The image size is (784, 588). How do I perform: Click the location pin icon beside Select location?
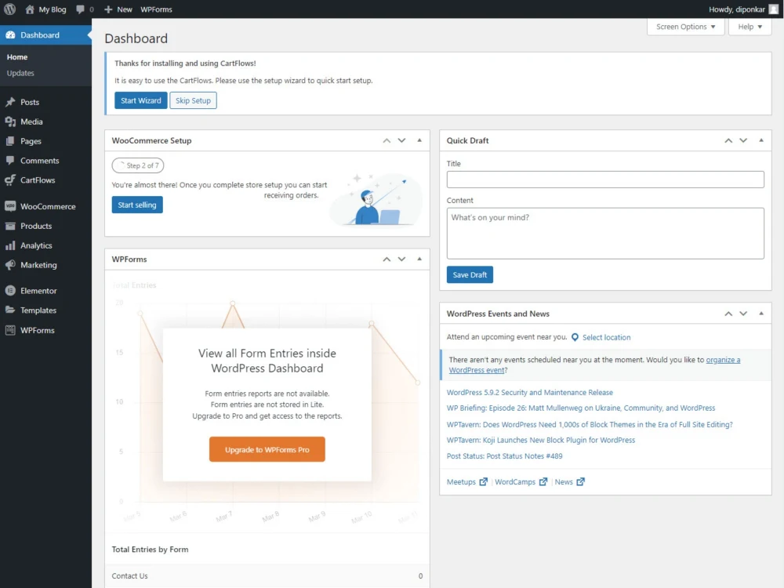tap(575, 337)
